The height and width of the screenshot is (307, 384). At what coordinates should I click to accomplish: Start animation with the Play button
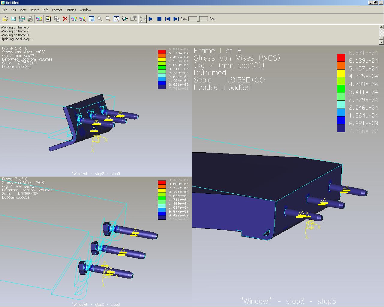coord(151,19)
